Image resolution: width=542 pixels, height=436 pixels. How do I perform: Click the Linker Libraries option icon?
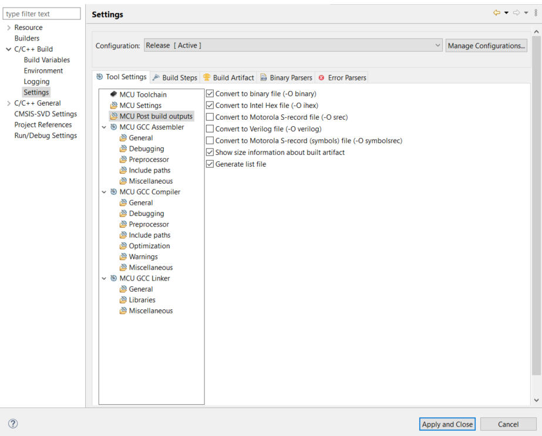pyautogui.click(x=123, y=300)
